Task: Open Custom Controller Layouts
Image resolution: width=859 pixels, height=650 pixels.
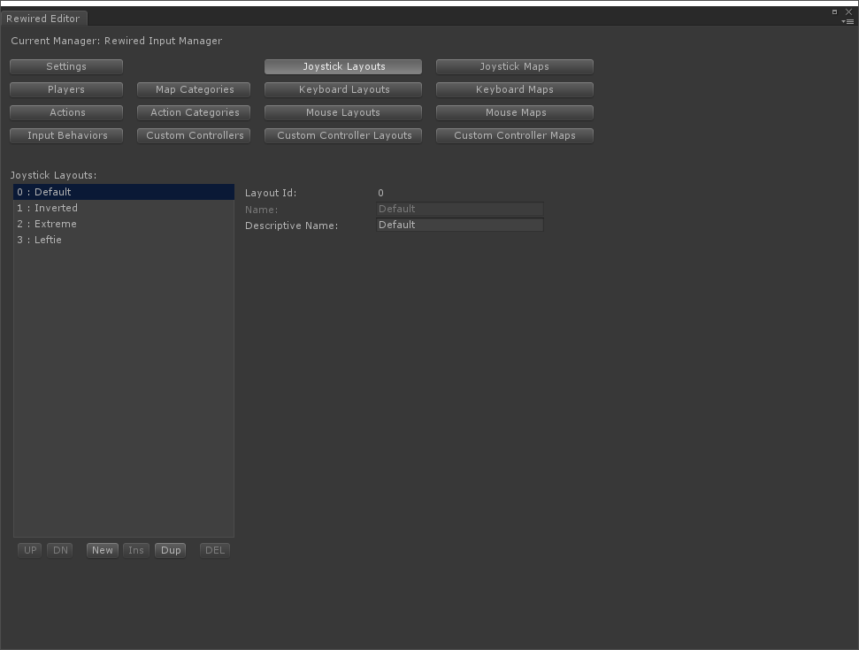Action: 343,135
